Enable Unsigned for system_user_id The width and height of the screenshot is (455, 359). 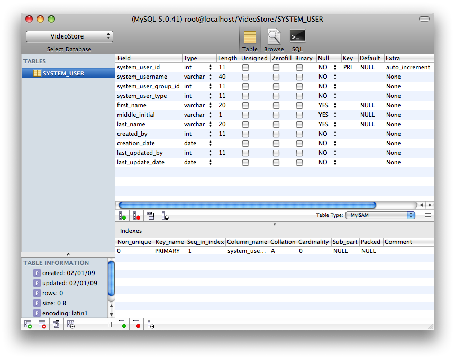coord(245,68)
